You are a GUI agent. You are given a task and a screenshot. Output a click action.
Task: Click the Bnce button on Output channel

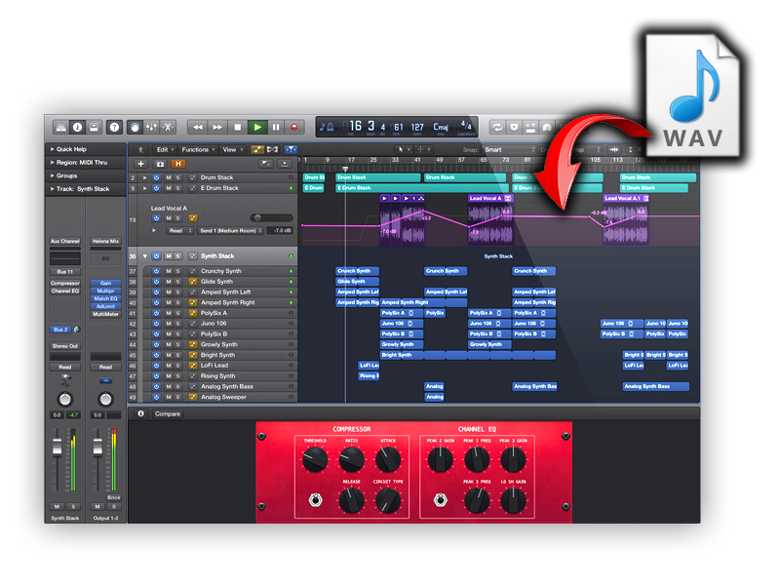coord(114,497)
